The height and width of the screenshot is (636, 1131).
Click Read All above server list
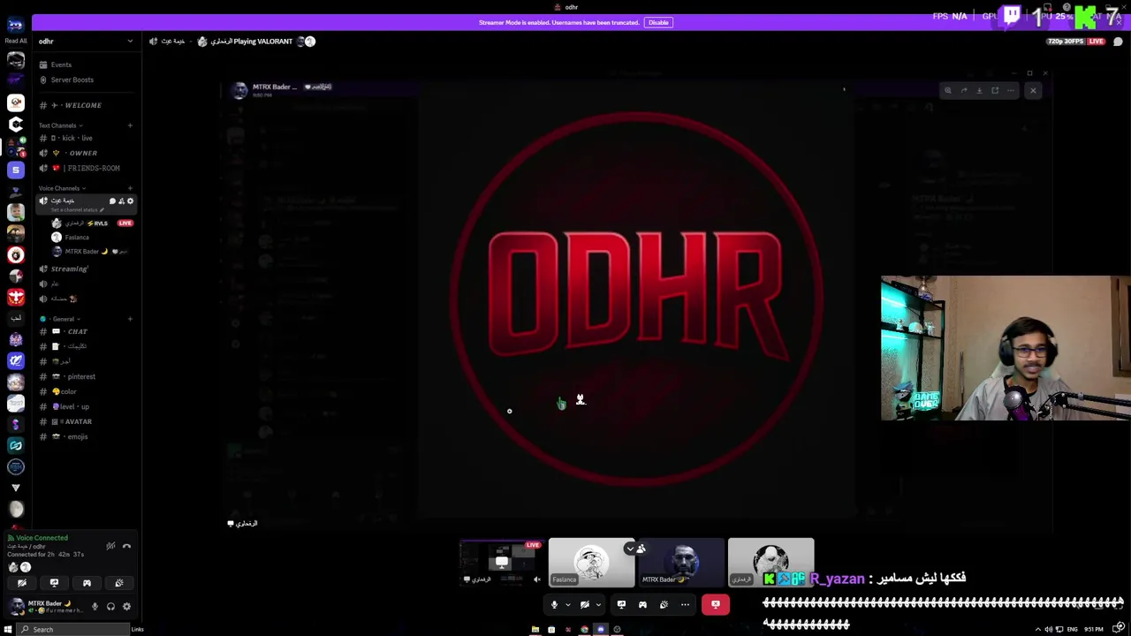pos(15,41)
